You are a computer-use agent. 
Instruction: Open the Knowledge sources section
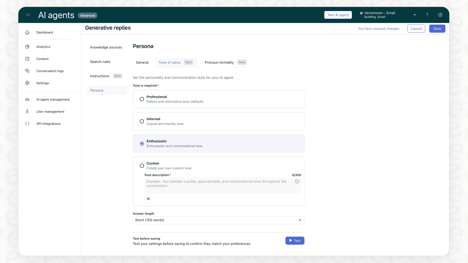106,47
